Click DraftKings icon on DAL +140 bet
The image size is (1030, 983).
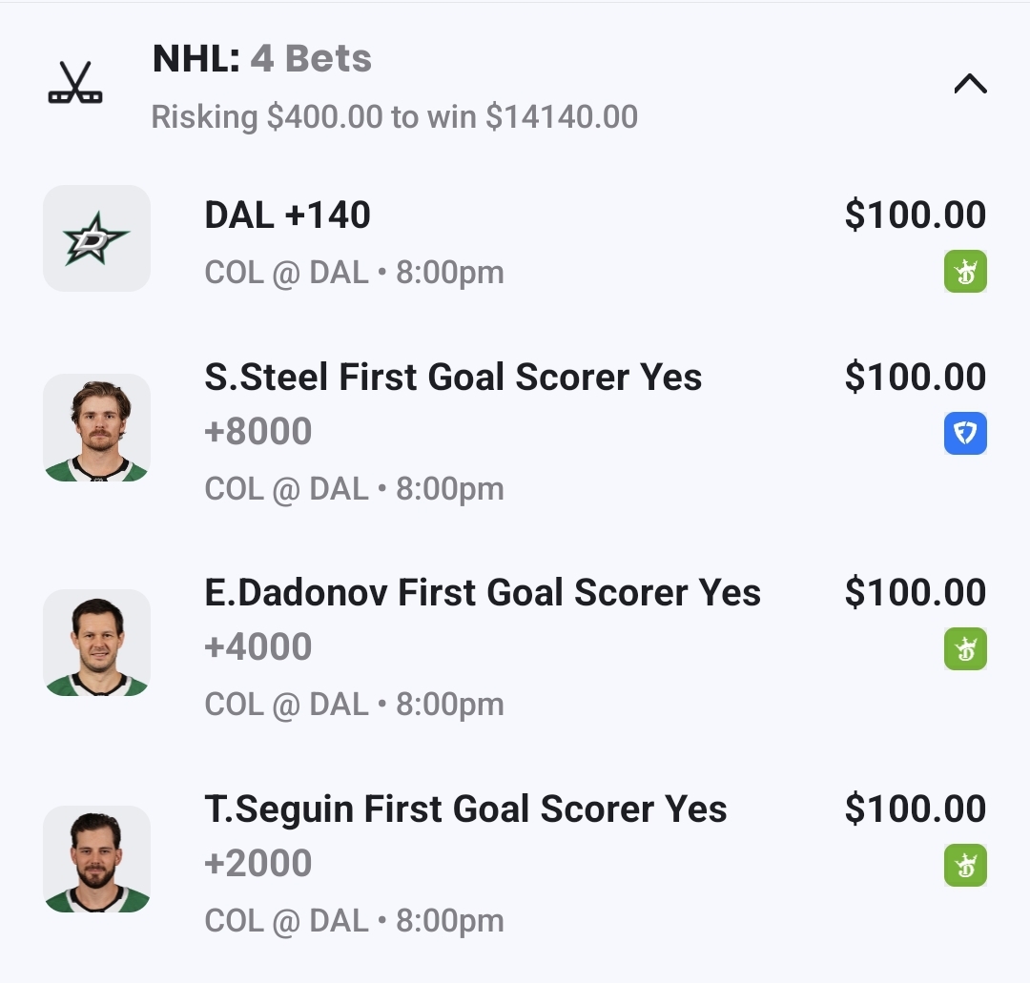(965, 271)
